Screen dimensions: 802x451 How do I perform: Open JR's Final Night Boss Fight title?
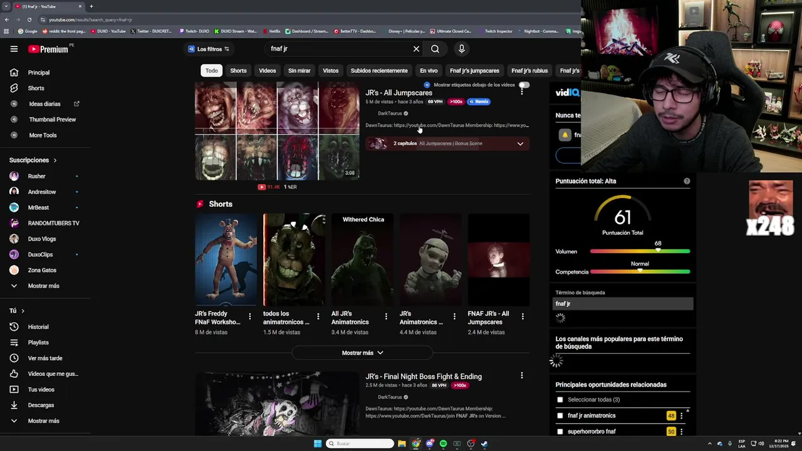[424, 376]
